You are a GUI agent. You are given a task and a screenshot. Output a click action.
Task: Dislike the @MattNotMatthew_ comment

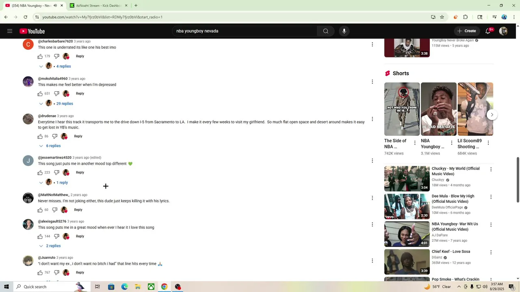55,210
